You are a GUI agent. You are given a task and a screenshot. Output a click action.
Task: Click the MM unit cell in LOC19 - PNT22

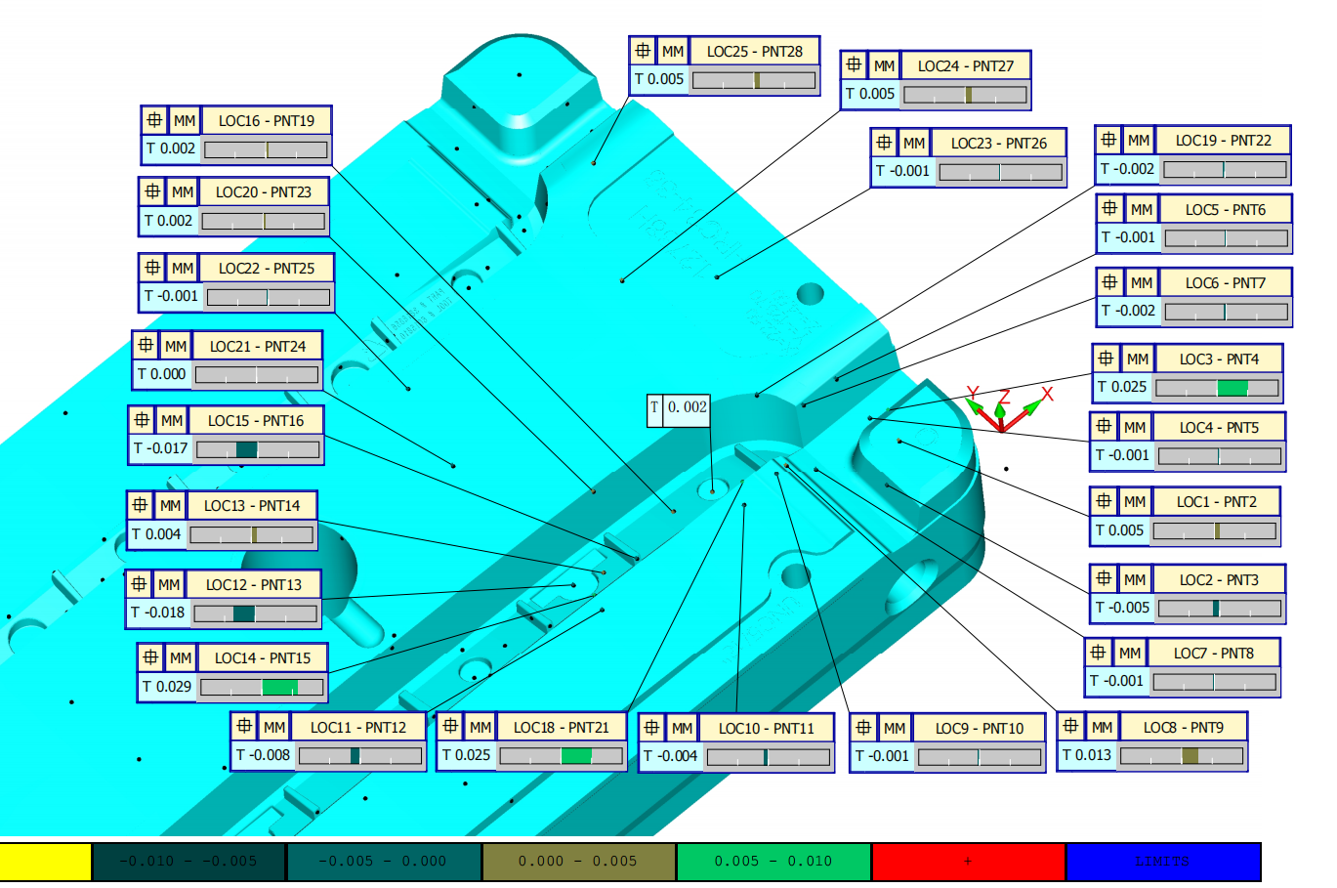pos(1138,140)
